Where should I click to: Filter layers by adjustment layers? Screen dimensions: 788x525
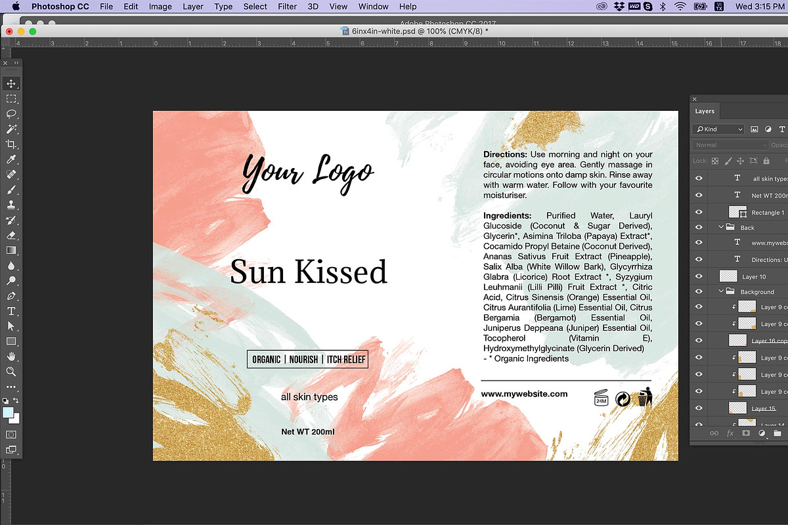(x=768, y=129)
